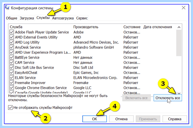
Task: Toggle the CAM Service checkbox
Action: (x=12, y=62)
